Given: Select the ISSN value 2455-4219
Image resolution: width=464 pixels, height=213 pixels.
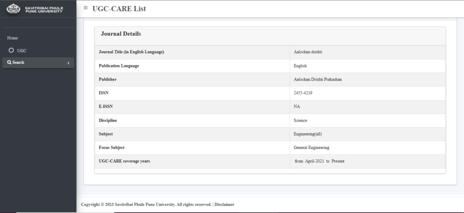Looking at the screenshot, I should click(303, 93).
